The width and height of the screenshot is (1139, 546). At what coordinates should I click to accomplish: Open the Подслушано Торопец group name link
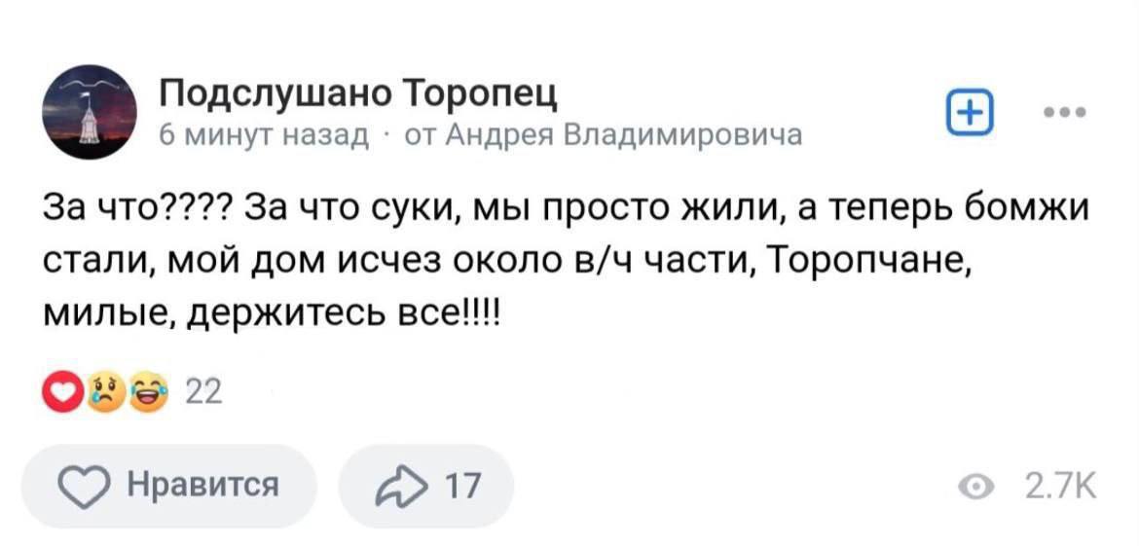tap(359, 94)
